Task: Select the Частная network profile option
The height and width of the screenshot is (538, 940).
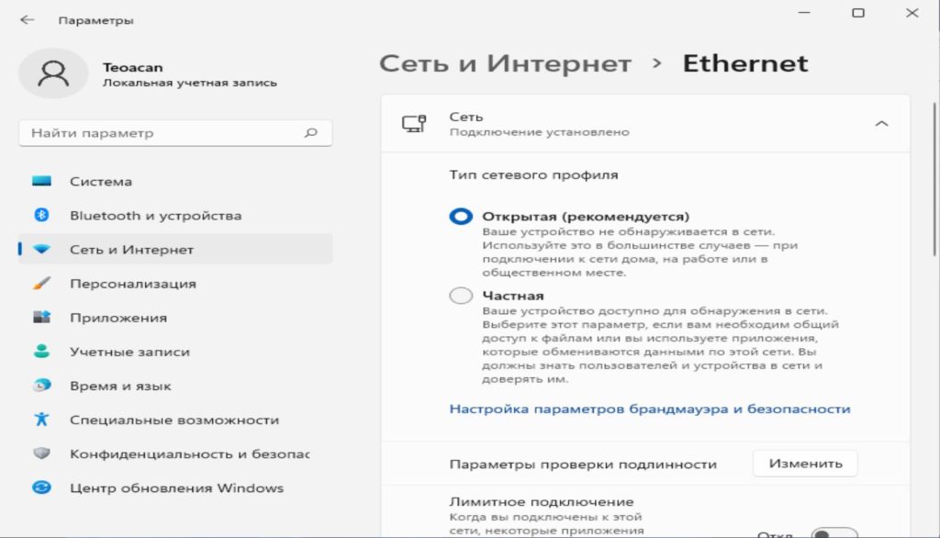Action: tap(461, 296)
